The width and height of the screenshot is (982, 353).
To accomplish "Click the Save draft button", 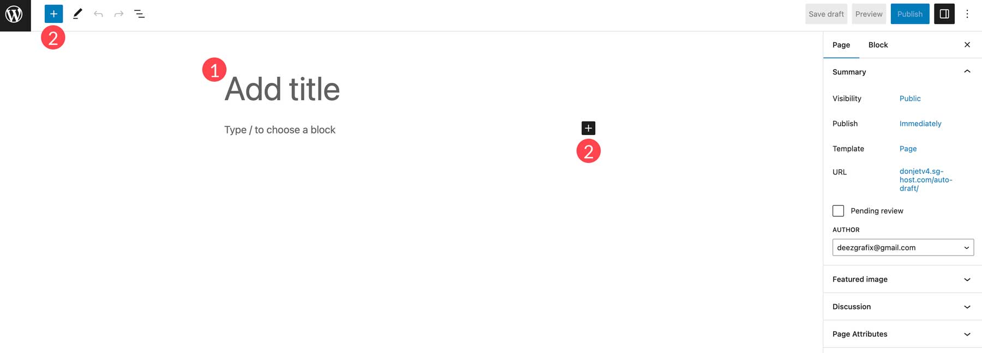I will click(x=826, y=14).
